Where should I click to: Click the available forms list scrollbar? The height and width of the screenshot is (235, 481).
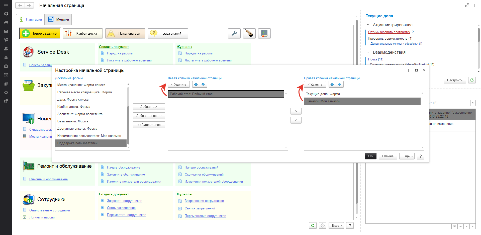(x=128, y=115)
